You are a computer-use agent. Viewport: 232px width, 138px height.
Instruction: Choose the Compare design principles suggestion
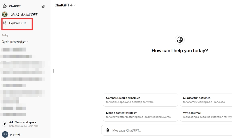140,100
